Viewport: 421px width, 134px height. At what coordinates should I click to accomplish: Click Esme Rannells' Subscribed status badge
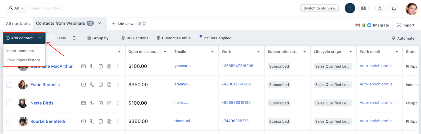click(279, 85)
